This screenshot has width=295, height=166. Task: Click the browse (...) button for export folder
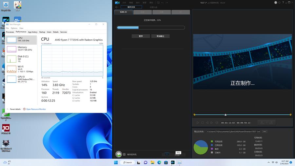[265, 132]
